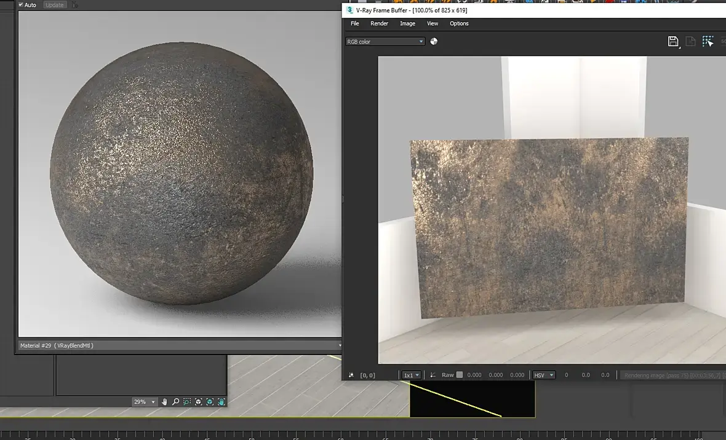Click the zoom extents selected icon
This screenshot has width=726, height=440.
tap(210, 402)
